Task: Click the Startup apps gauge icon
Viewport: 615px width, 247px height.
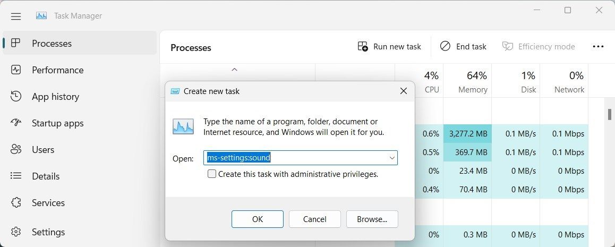Action: (16, 123)
